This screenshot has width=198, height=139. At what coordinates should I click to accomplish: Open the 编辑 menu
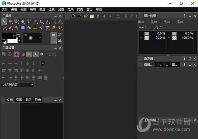14,10
